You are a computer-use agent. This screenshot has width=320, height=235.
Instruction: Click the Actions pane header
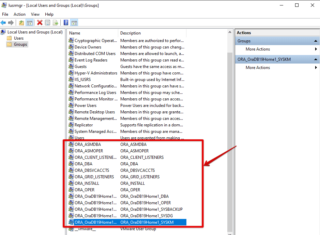(x=277, y=33)
